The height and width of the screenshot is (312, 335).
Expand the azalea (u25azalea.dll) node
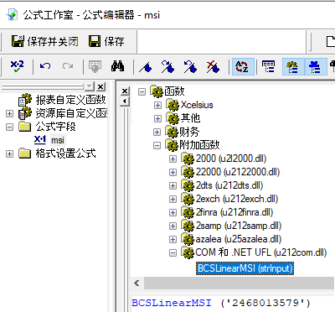point(173,239)
